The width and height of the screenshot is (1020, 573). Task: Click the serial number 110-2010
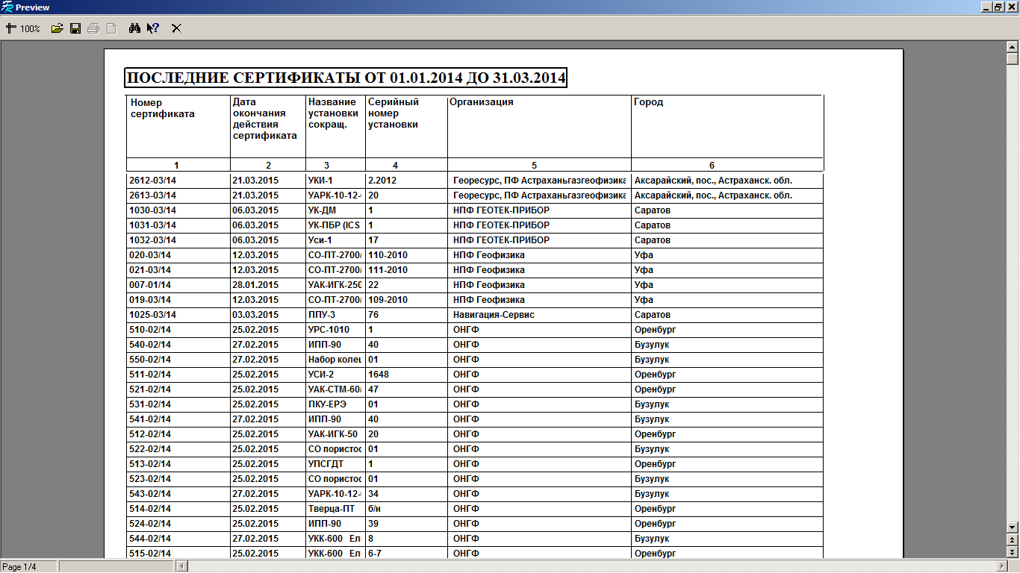coord(388,255)
